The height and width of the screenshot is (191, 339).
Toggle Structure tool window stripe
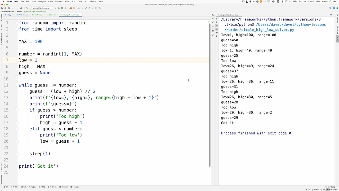1,168
